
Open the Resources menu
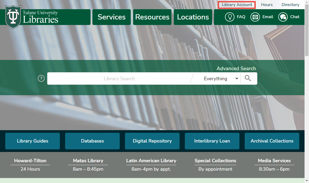click(152, 17)
